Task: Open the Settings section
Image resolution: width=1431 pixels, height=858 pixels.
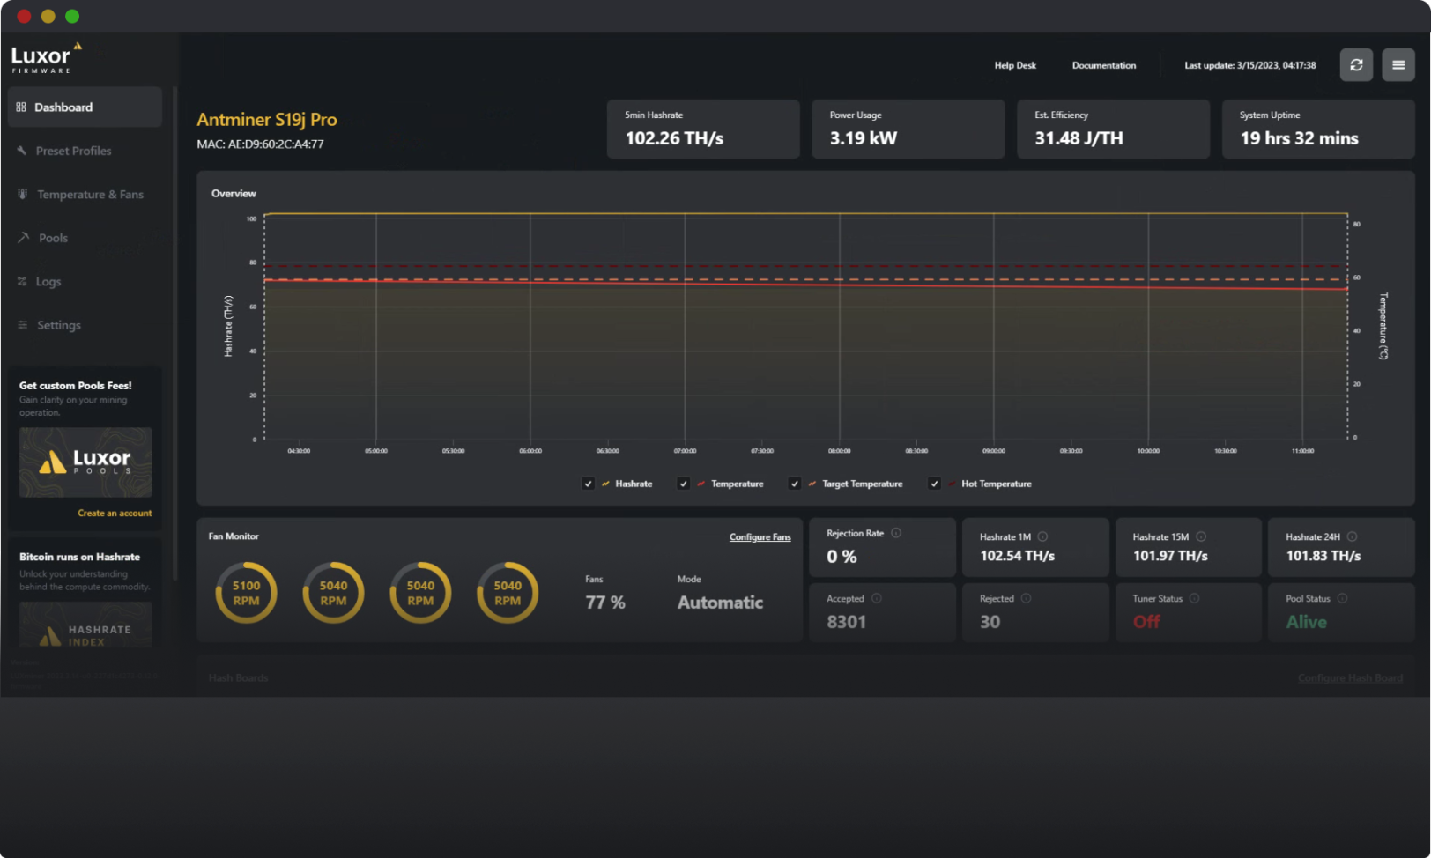Action: click(x=59, y=324)
